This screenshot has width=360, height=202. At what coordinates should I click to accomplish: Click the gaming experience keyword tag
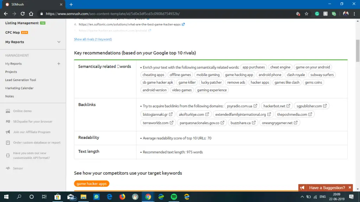212,90
